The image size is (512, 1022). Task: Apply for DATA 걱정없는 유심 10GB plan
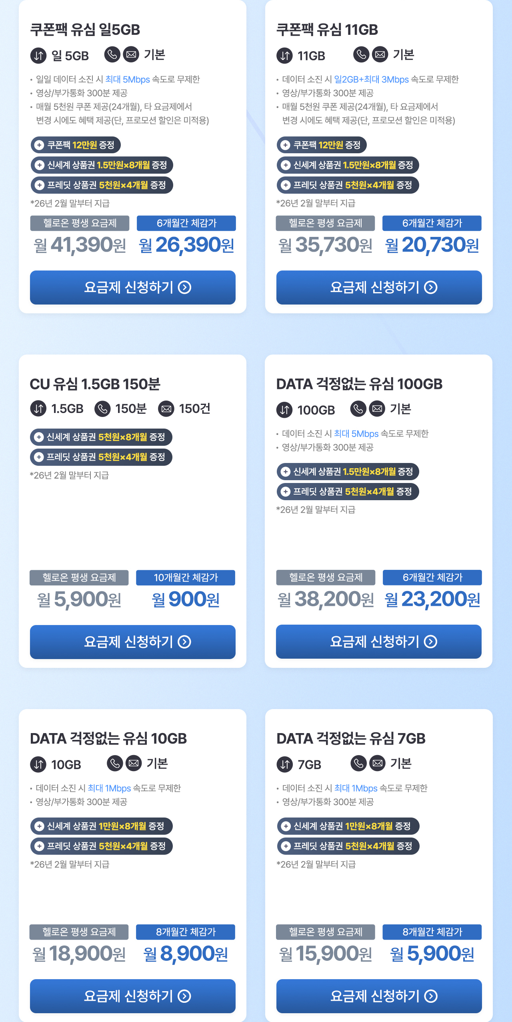point(133,996)
